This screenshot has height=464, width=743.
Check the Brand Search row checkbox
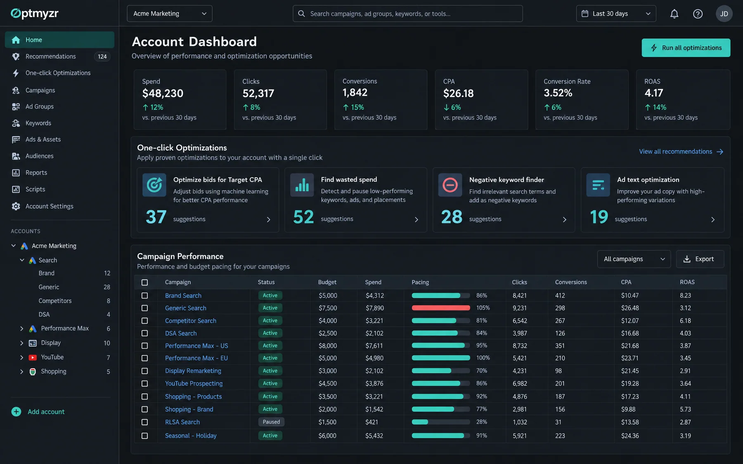tap(144, 296)
